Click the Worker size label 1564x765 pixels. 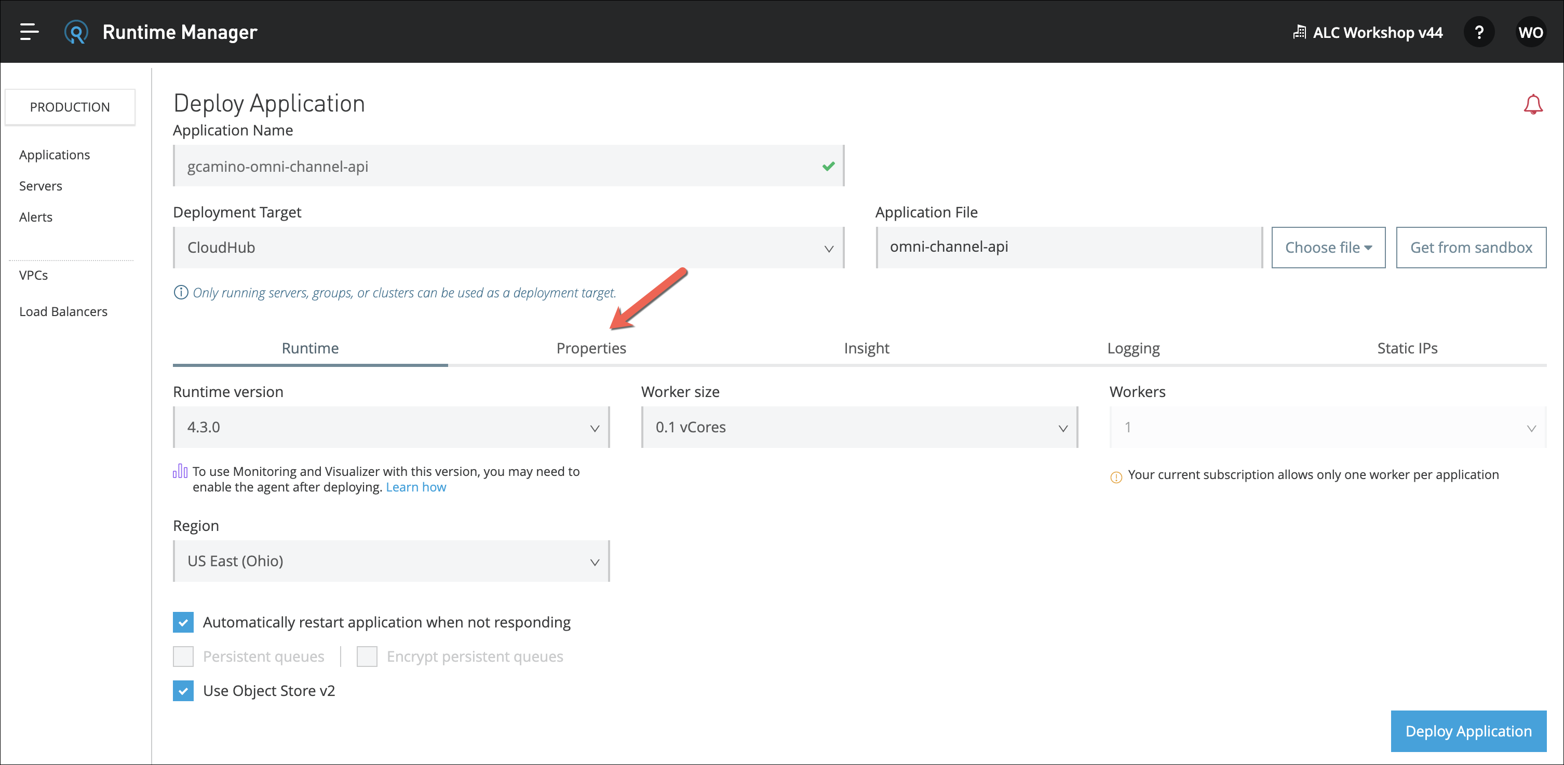(681, 392)
